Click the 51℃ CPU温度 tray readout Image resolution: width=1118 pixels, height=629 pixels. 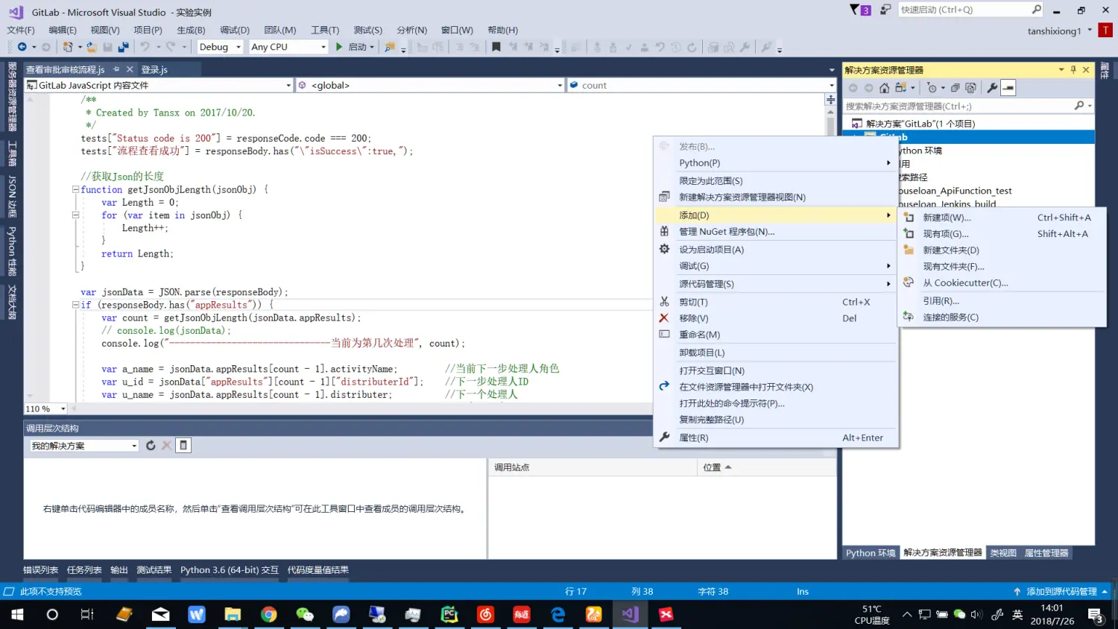[872, 615]
